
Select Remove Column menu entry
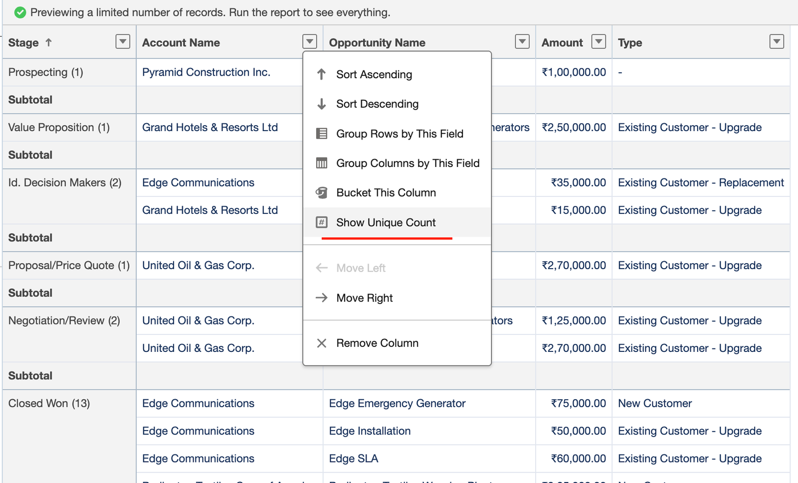(377, 343)
